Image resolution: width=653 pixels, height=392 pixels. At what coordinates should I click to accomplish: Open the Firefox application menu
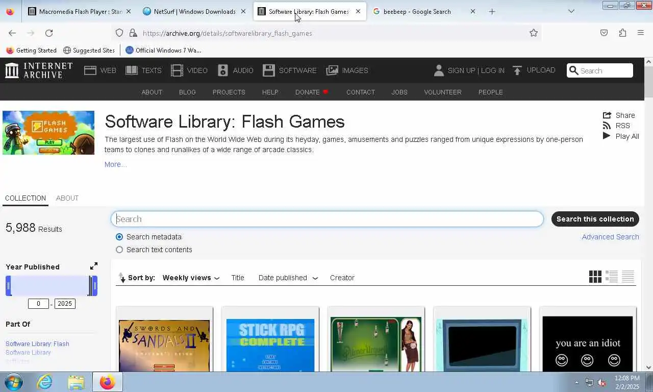tap(641, 33)
